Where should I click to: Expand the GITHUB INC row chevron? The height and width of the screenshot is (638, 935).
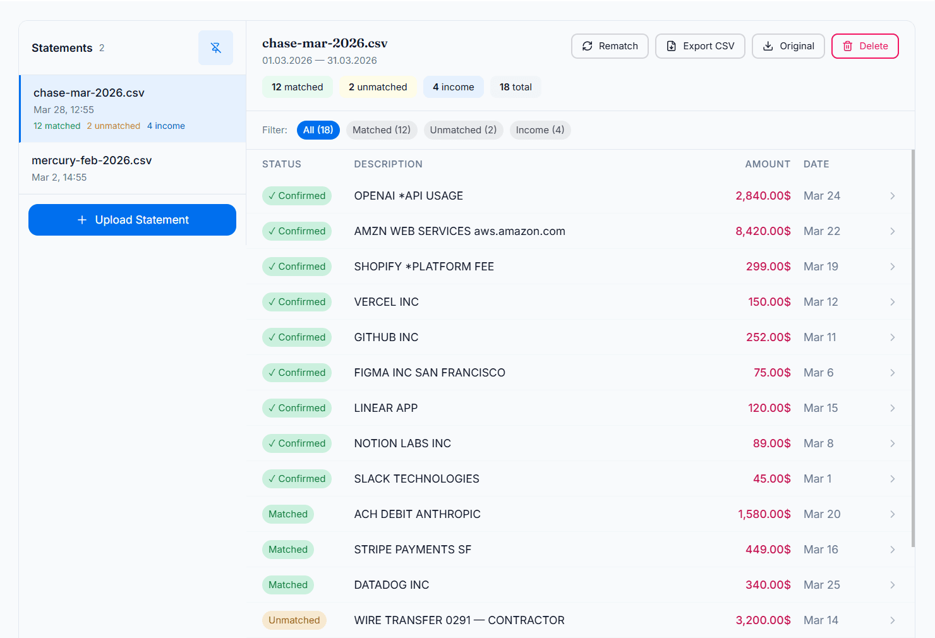click(x=892, y=337)
